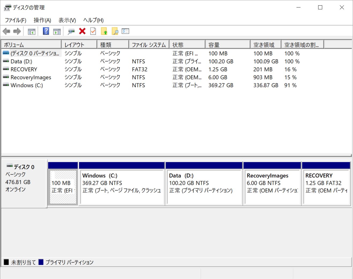Select the Windows (C:) partition block in disk map
This screenshot has height=279, width=353.
[x=122, y=184]
